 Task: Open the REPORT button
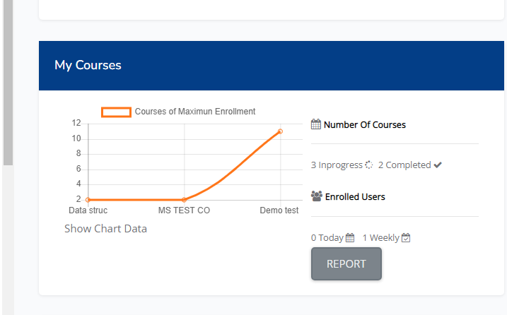tap(346, 263)
